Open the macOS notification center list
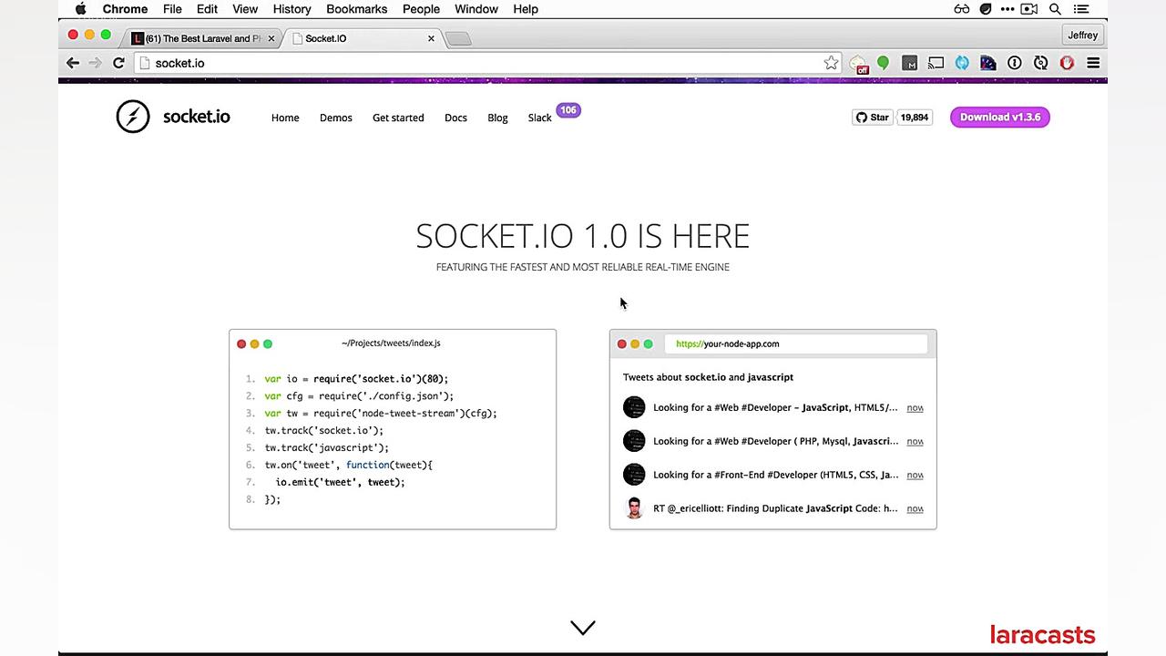The width and height of the screenshot is (1166, 656). (x=1080, y=9)
